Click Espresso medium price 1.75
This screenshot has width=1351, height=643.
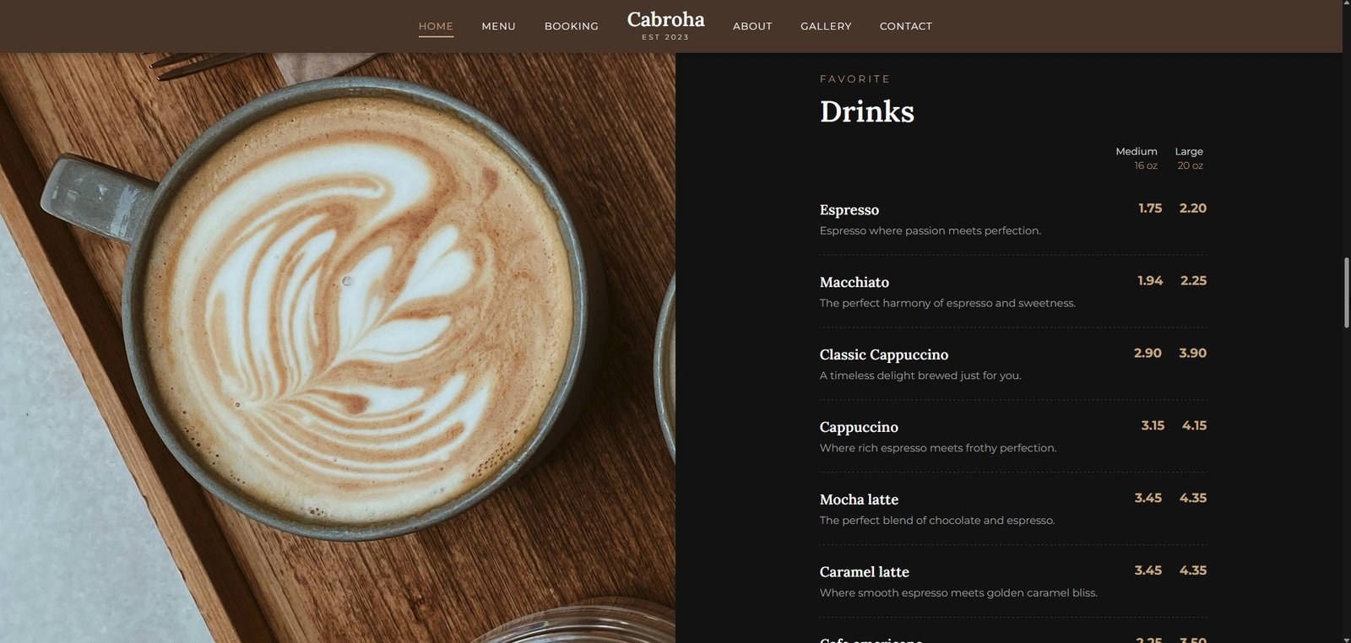pyautogui.click(x=1150, y=208)
